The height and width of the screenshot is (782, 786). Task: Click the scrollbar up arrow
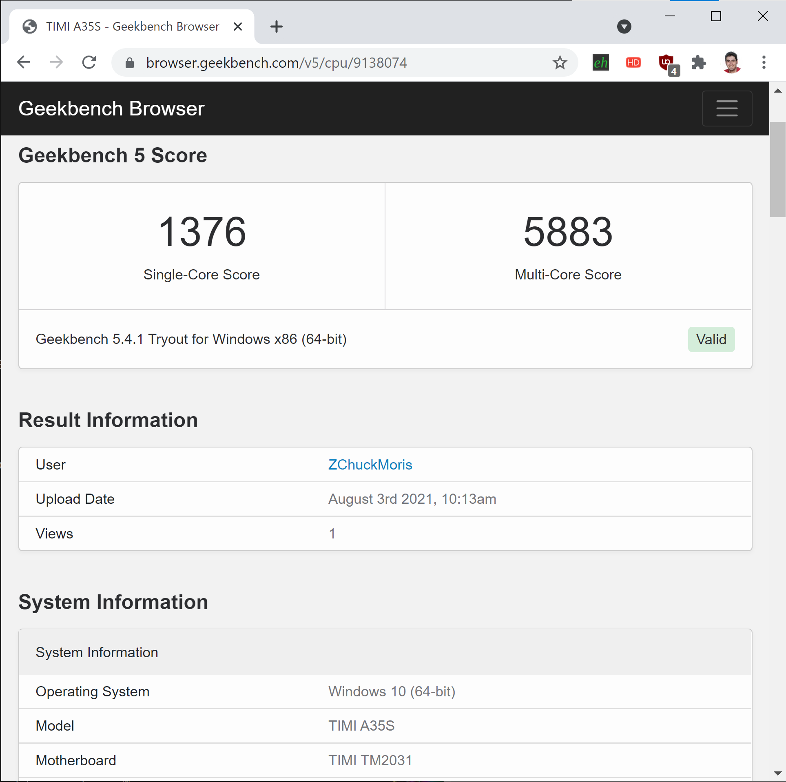777,91
